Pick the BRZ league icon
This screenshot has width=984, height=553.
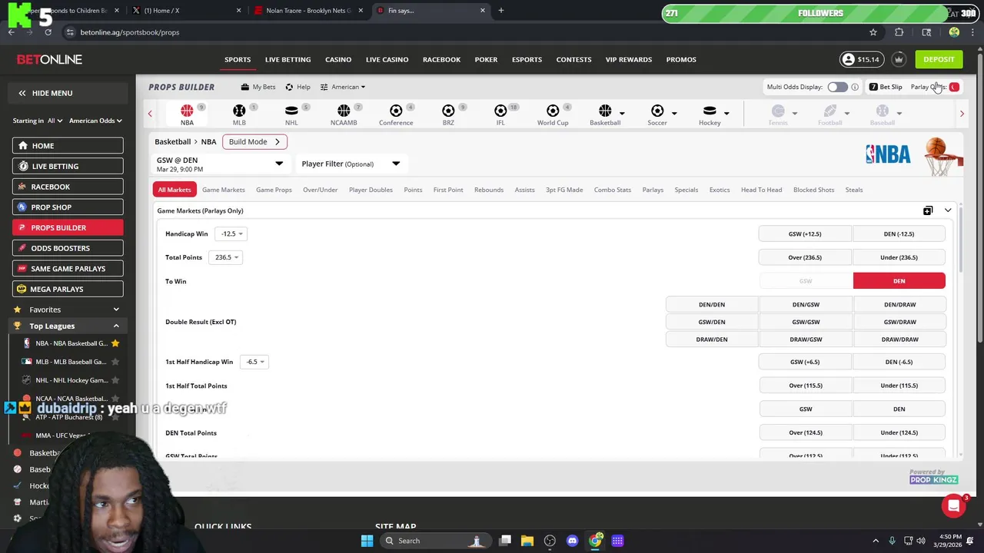tap(448, 111)
